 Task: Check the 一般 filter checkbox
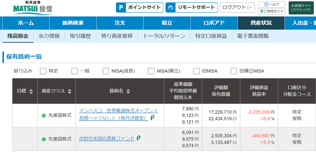(75, 71)
